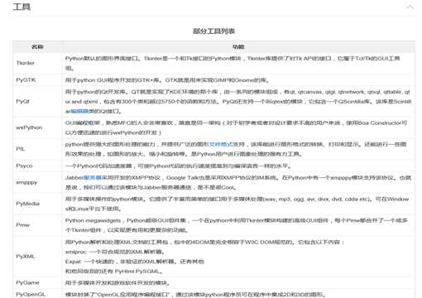Viewport: 422px width, 298px height.
Task: Click the PyMedia description listing wav, mp3, ogg
Action: pos(237,204)
